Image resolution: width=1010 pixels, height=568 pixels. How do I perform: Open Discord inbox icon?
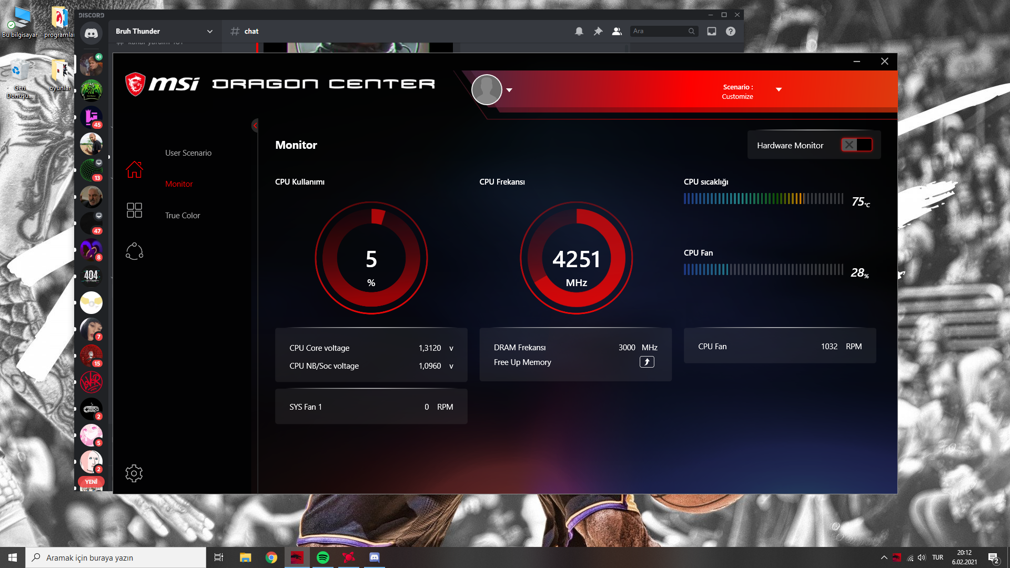pos(712,32)
